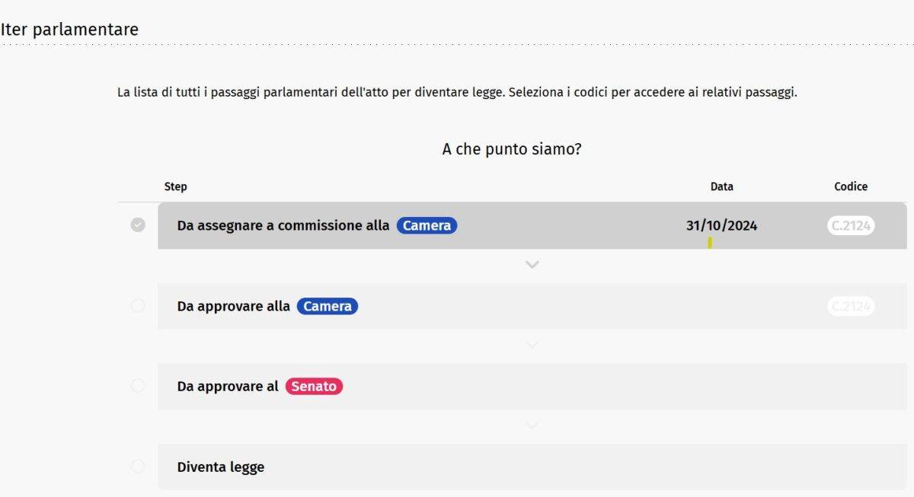
Task: Click the empty circle beside "Diventa legge"
Action: point(138,467)
